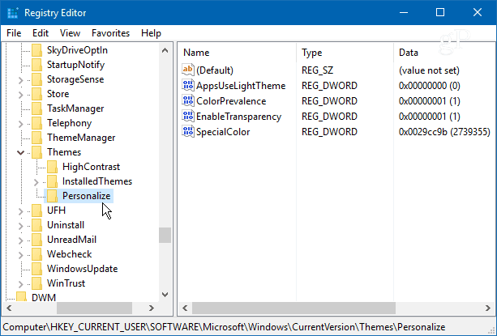
Task: Click the Registry Editor app icon in title bar
Action: pos(13,13)
